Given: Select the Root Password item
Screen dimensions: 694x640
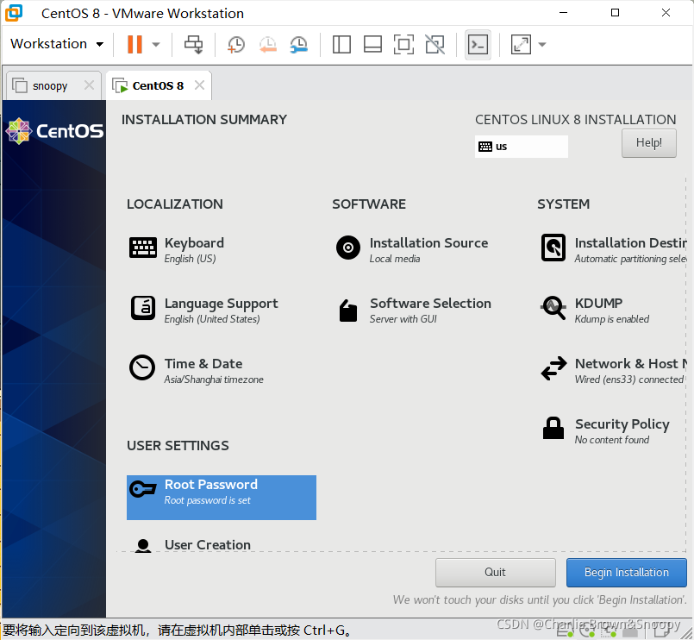Looking at the screenshot, I should click(x=222, y=498).
